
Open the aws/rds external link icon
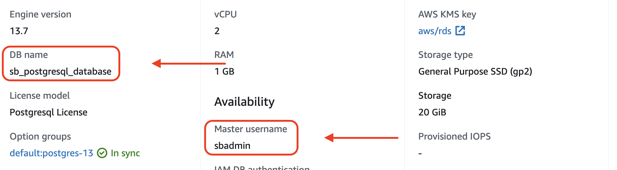[x=460, y=31]
